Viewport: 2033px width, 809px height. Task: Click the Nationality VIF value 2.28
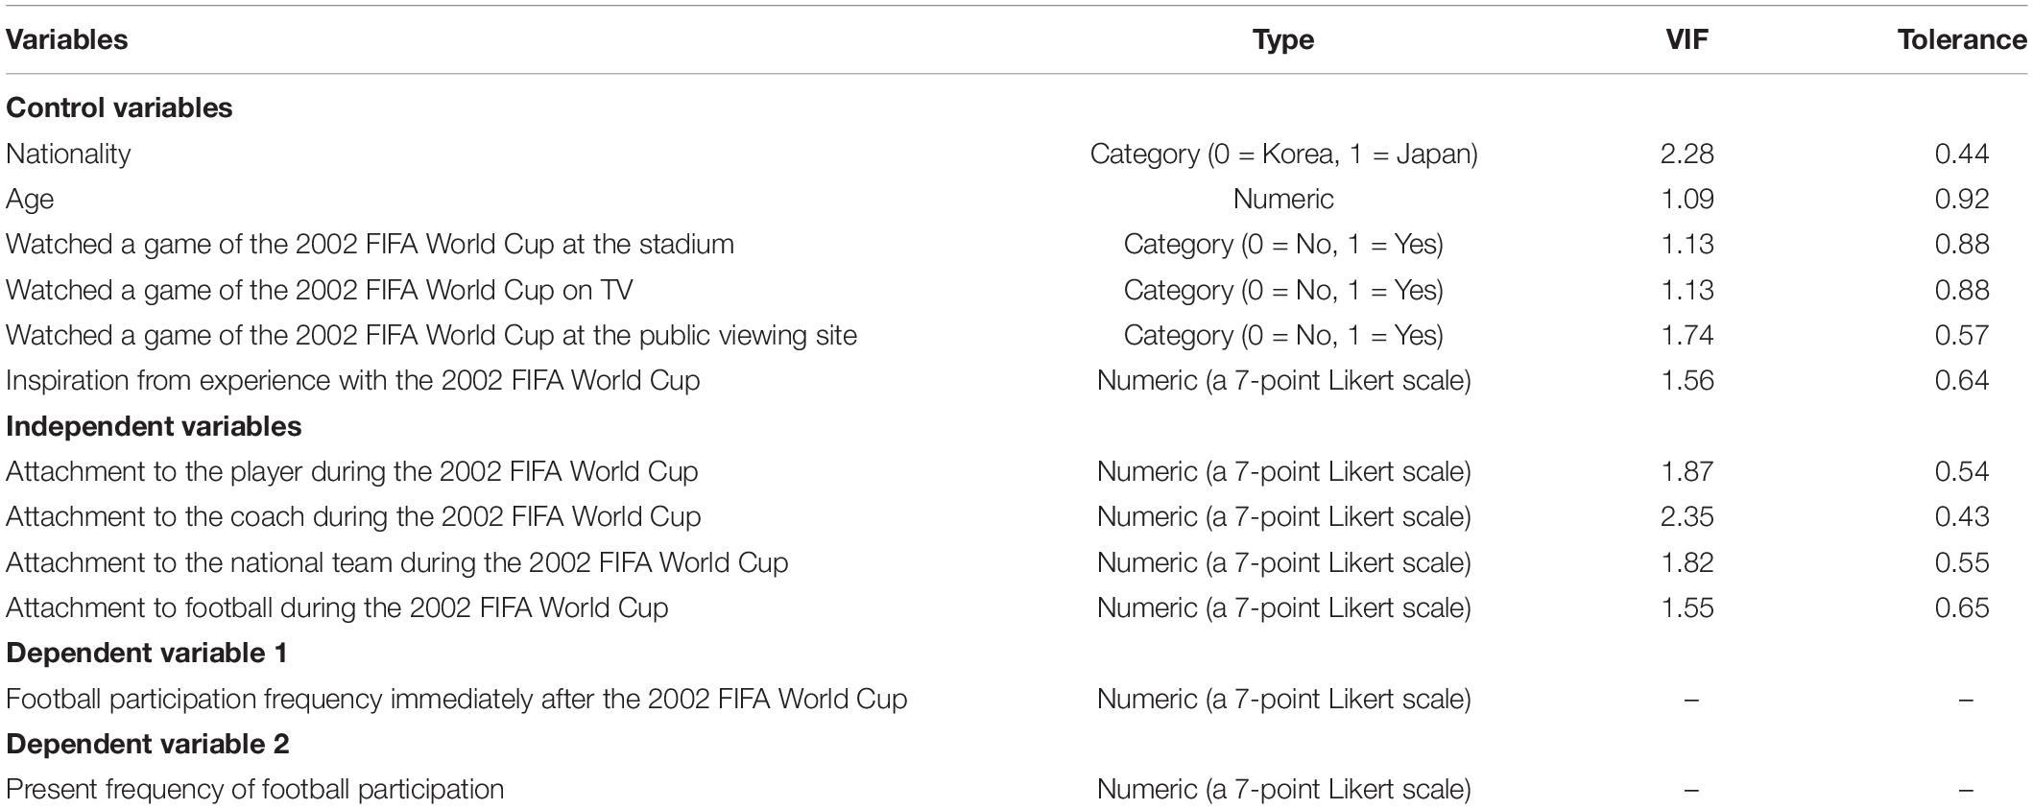tap(1687, 154)
